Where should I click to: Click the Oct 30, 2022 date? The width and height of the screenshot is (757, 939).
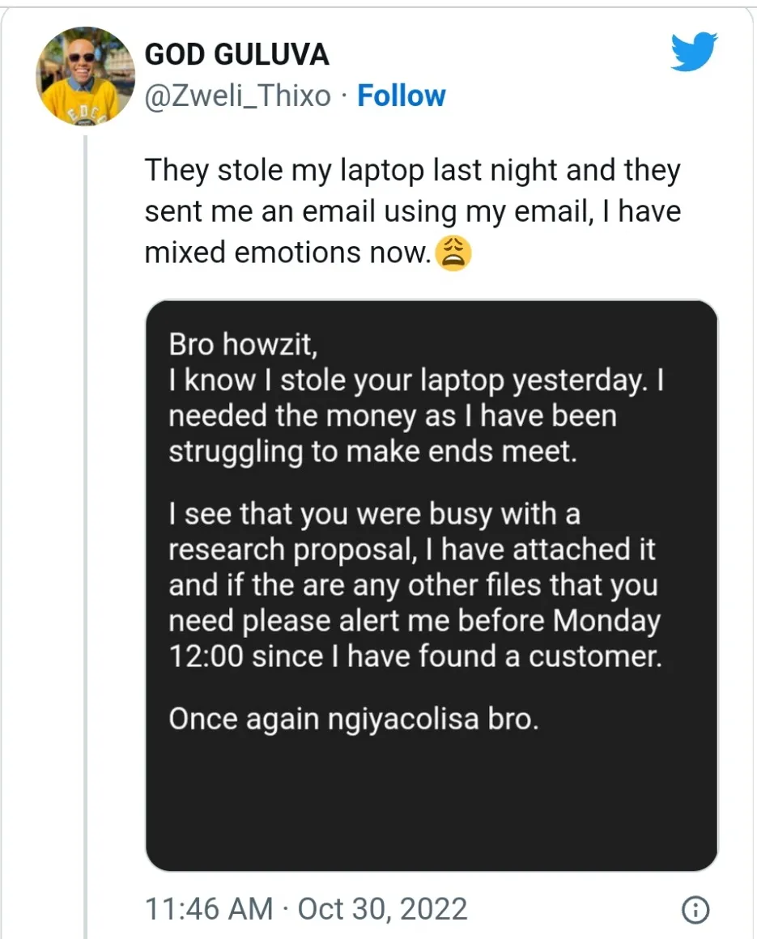[382, 909]
